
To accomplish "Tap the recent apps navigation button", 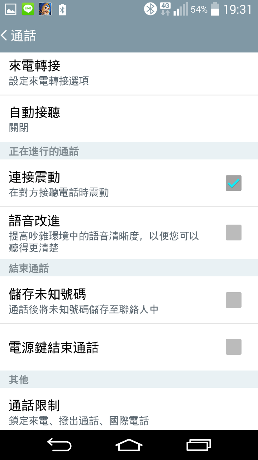I will point(199,445).
